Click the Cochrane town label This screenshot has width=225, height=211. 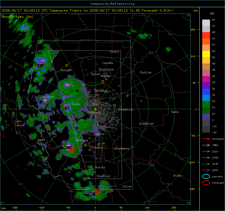(82, 140)
